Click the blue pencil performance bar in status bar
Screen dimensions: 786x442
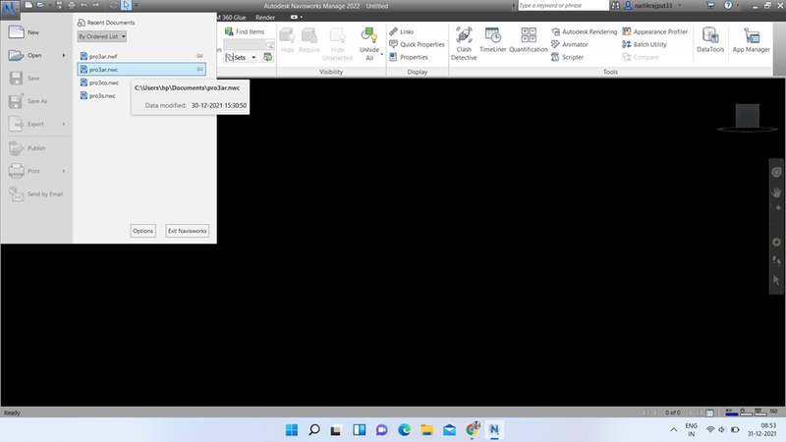click(x=731, y=413)
